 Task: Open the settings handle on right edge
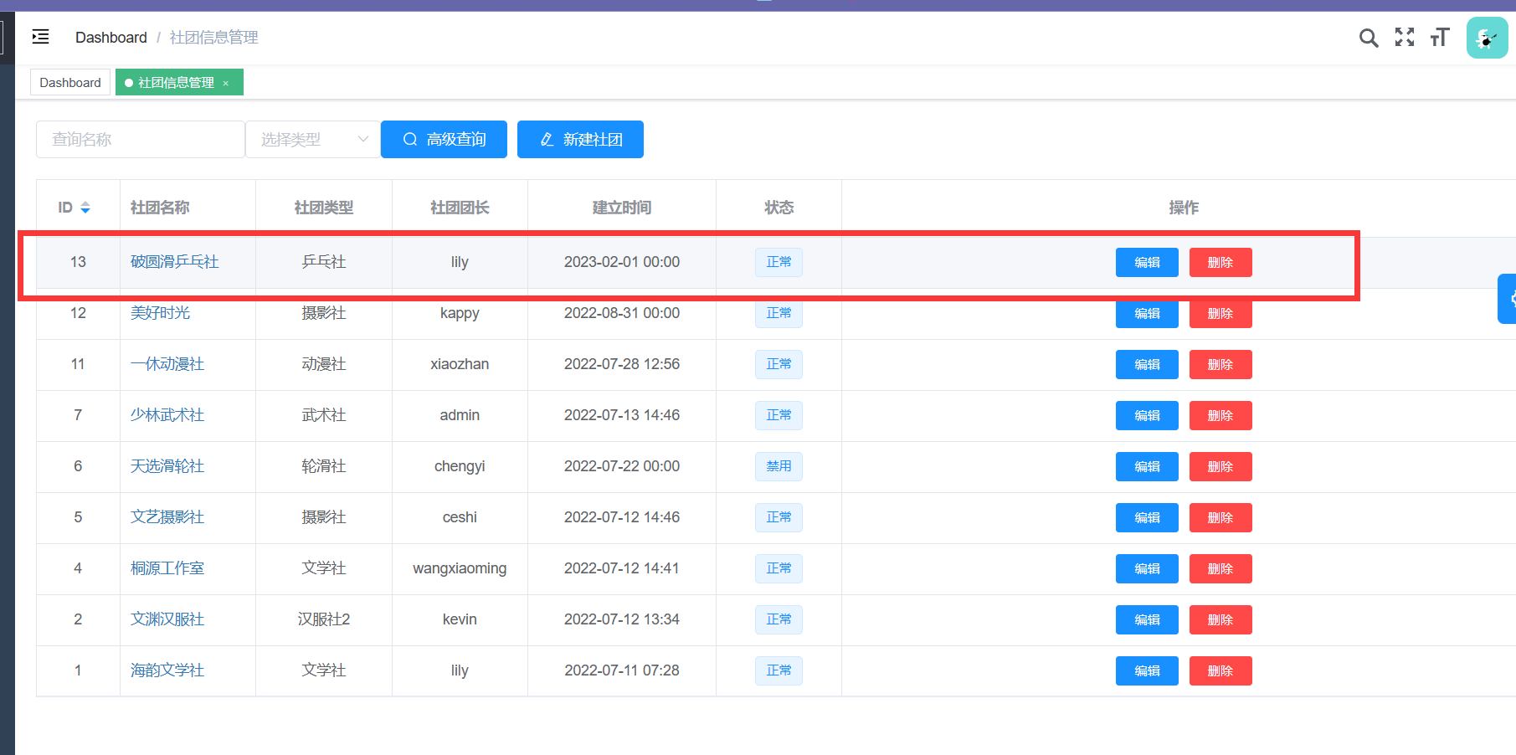pos(1508,299)
